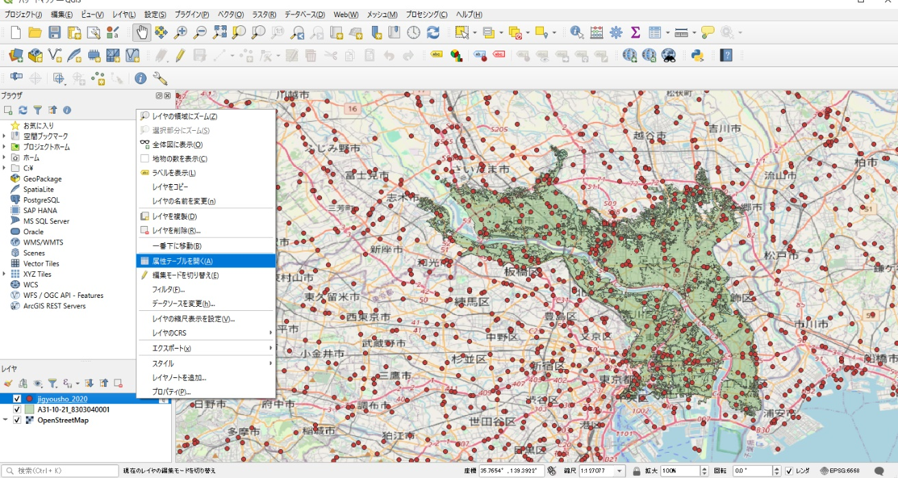Show statistical summary with sigma icon
The image size is (898, 478).
pos(635,32)
